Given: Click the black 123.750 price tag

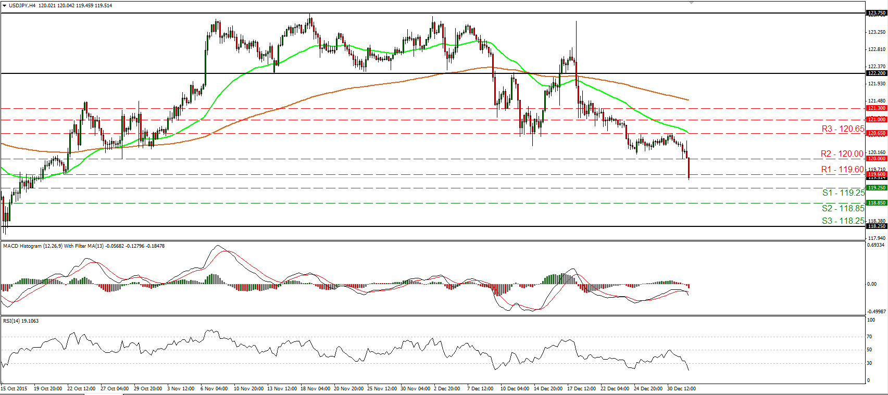Looking at the screenshot, I should [x=876, y=13].
